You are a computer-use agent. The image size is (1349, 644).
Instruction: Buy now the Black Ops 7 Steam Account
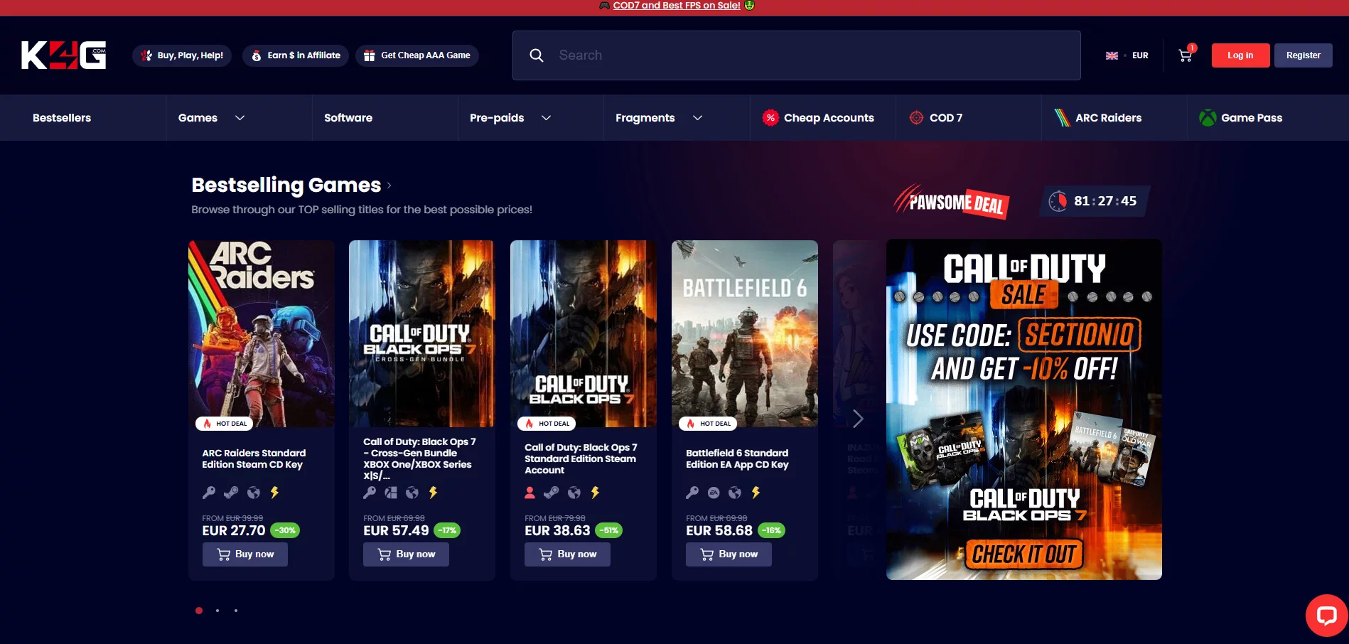pyautogui.click(x=567, y=554)
